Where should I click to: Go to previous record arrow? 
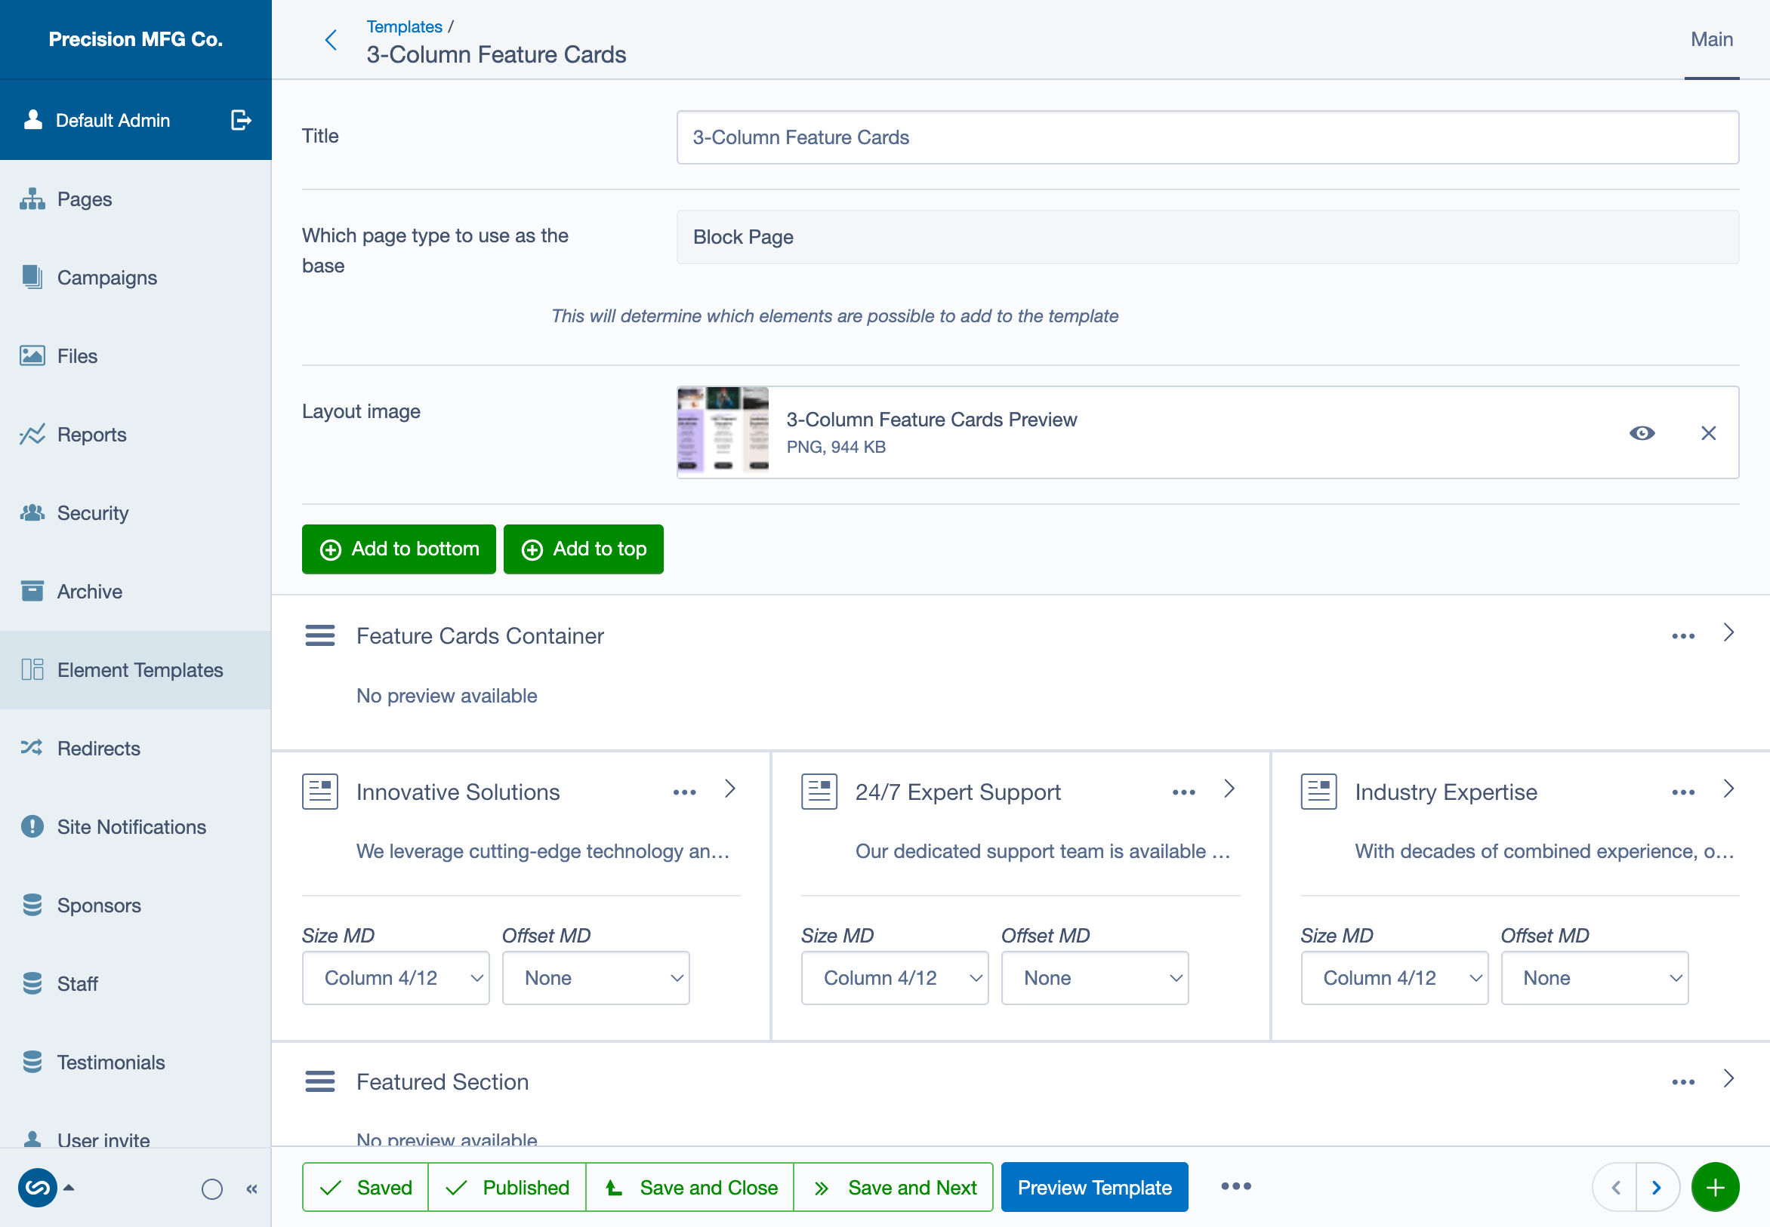click(x=1614, y=1188)
